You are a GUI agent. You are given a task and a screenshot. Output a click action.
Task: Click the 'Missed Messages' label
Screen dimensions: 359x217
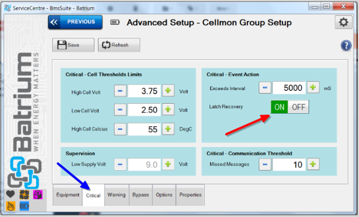point(229,164)
